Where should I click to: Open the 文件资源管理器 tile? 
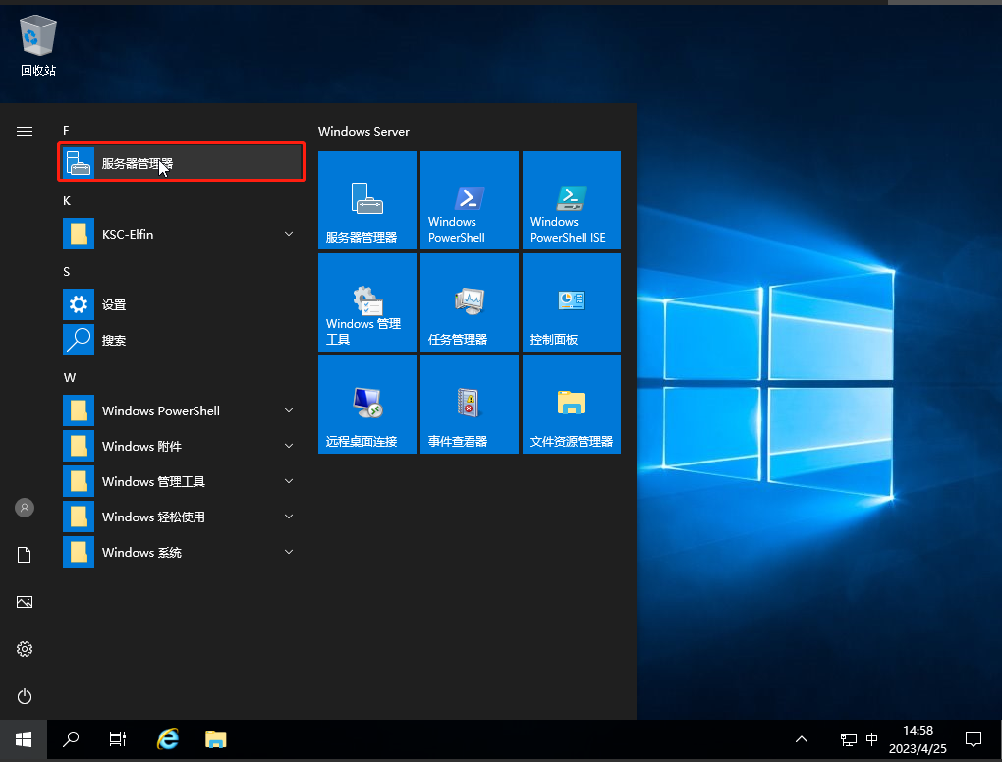point(571,405)
